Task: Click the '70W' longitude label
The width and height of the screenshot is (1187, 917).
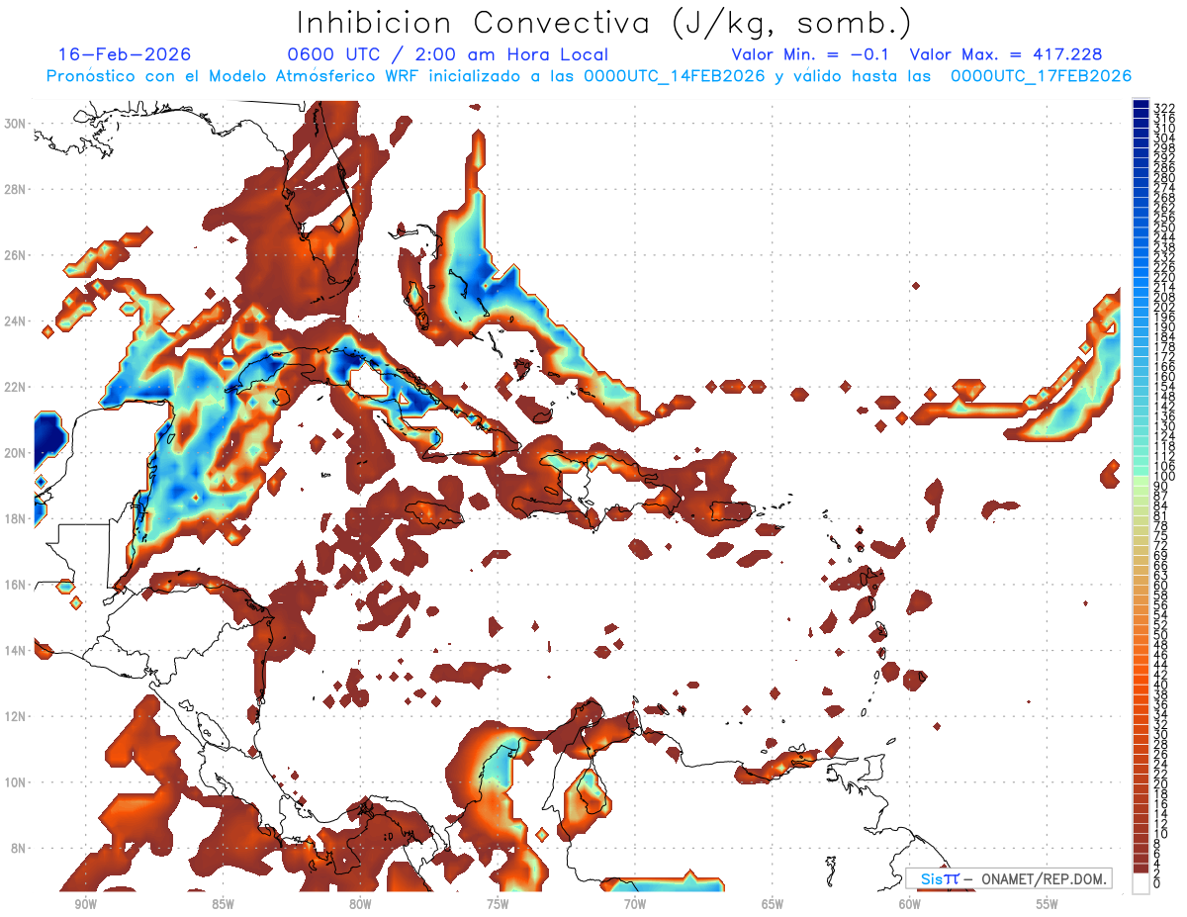Action: point(635,904)
